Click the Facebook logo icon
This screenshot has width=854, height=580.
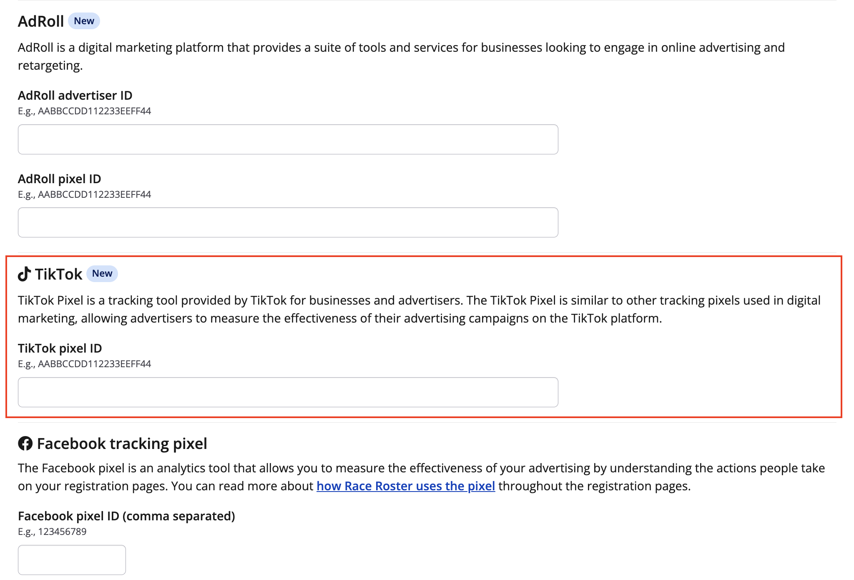tap(25, 444)
